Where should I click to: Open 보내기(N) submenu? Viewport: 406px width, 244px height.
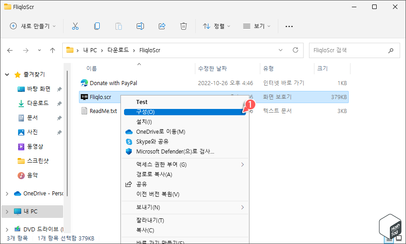(185, 207)
